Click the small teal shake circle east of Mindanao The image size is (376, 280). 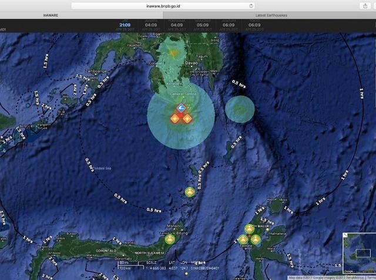(240, 109)
